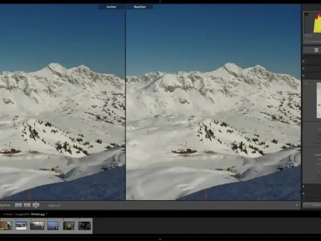Screen dimensions: 321x241
Task: Toggle the original photo checkbox under histogram
Action: (x=305, y=41)
